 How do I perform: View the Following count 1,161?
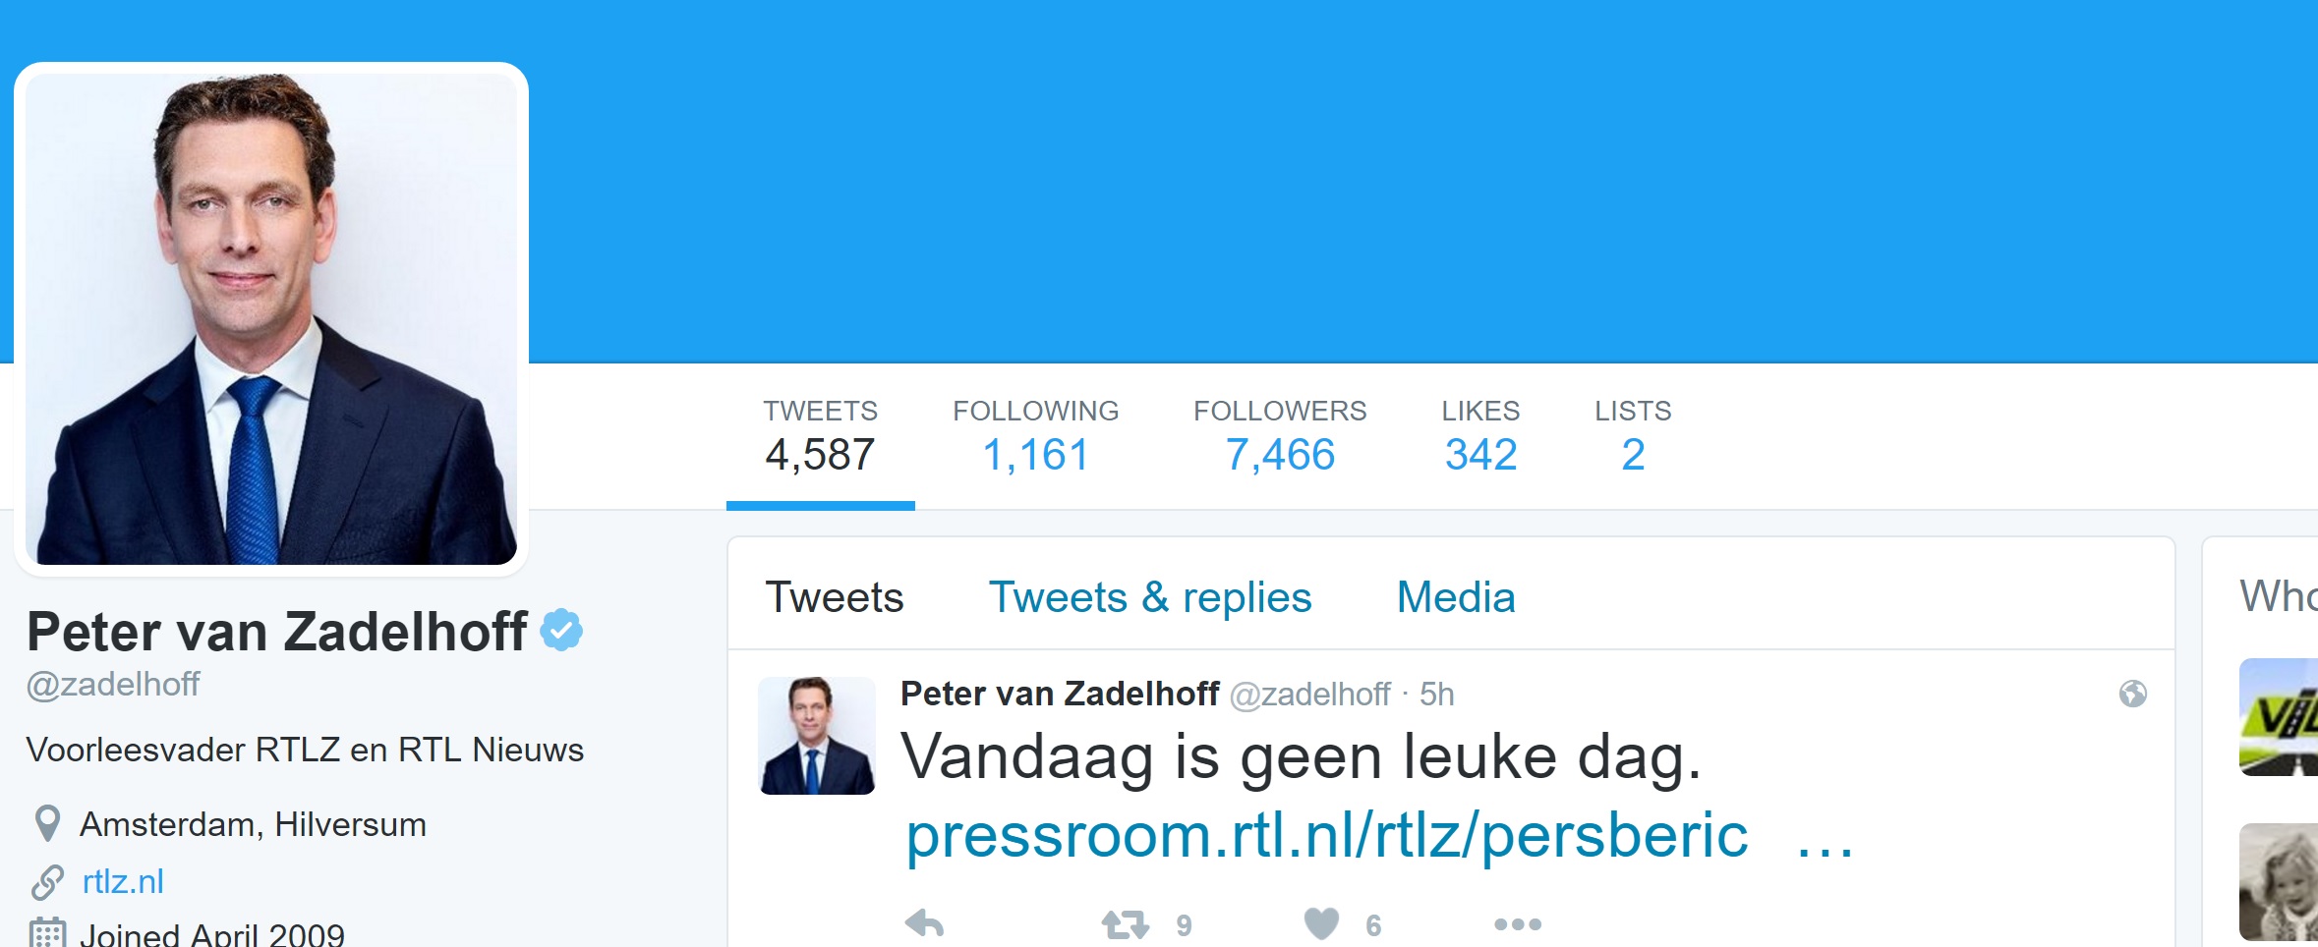1036,436
